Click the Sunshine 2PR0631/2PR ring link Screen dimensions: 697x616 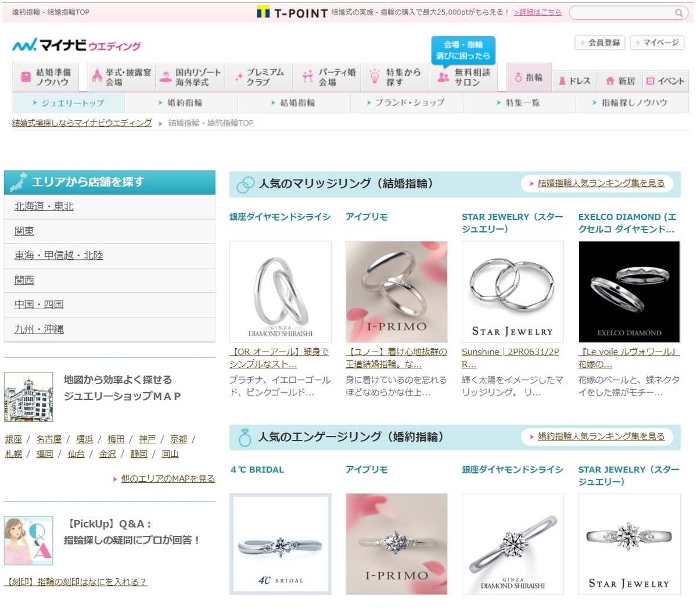[x=511, y=358]
